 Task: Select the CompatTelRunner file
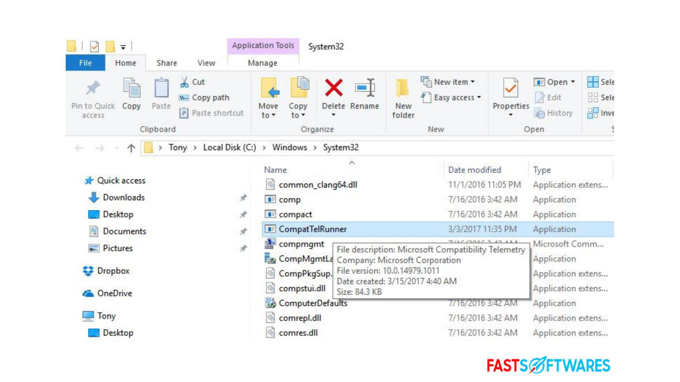click(x=438, y=229)
